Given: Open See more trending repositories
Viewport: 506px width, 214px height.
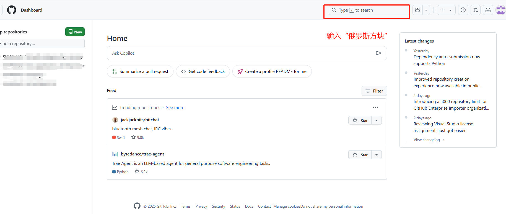Looking at the screenshot, I should point(175,107).
